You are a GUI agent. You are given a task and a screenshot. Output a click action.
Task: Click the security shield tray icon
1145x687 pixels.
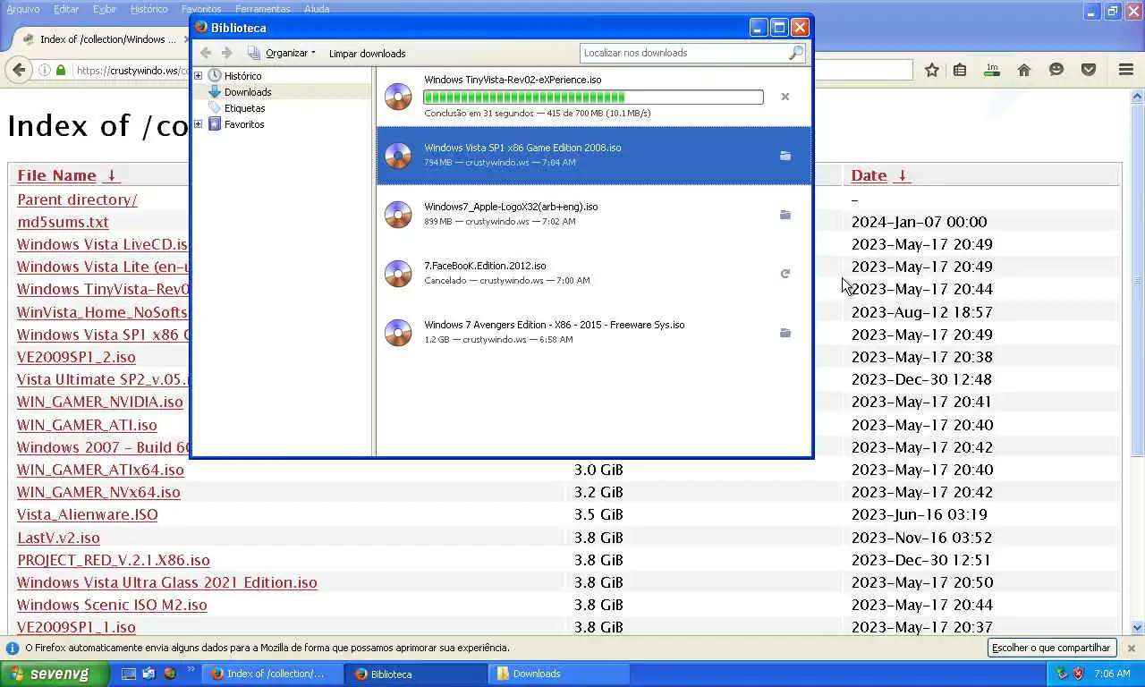pos(1078,674)
